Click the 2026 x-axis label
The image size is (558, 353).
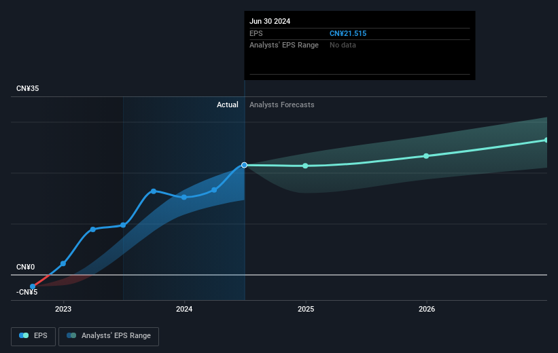(427, 309)
